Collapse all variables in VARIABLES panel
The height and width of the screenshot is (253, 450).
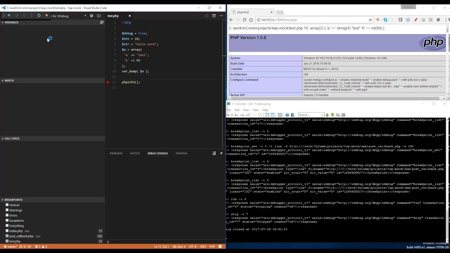click(102, 22)
